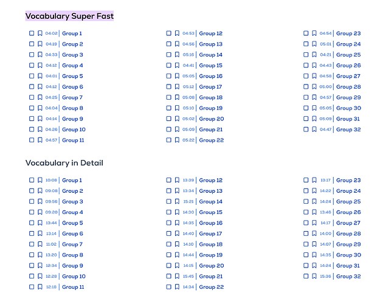Bookmark Group 22 in Vocabulary in Detail
The height and width of the screenshot is (304, 383).
pyautogui.click(x=177, y=287)
